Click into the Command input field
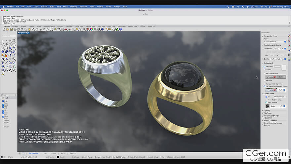Viewport: 291px width, 164px height. [x=9, y=36]
